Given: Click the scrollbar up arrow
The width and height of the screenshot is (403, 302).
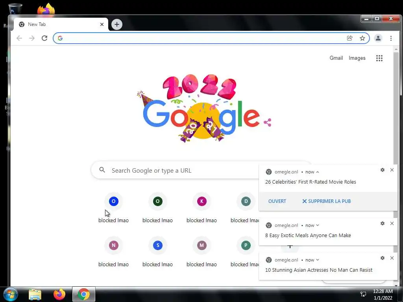Looking at the screenshot, I should point(396,49).
